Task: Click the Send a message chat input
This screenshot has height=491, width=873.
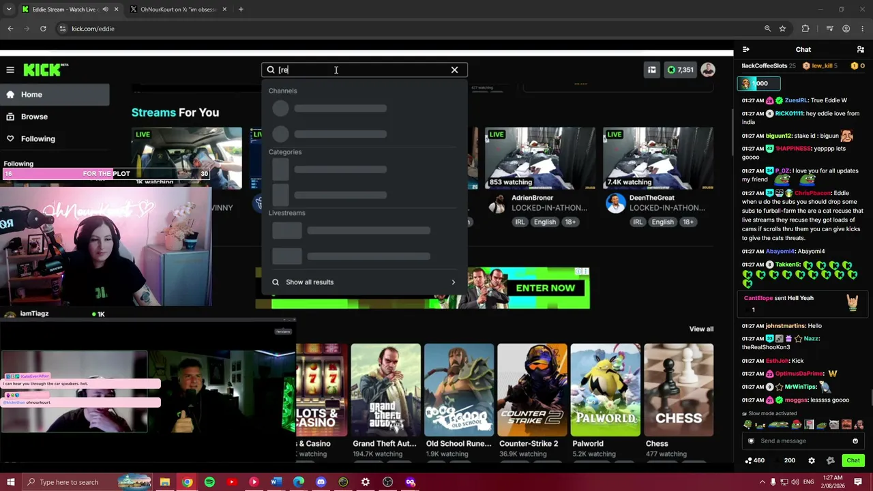Action: click(x=805, y=441)
